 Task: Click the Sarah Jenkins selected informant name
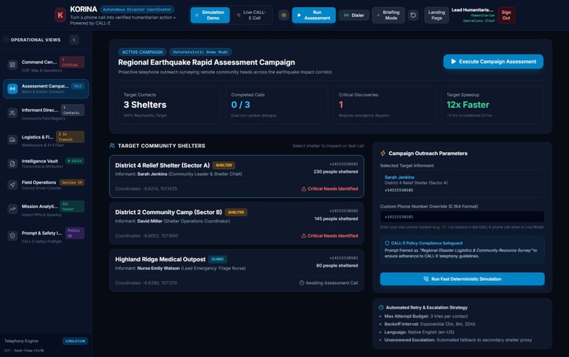[x=399, y=177]
